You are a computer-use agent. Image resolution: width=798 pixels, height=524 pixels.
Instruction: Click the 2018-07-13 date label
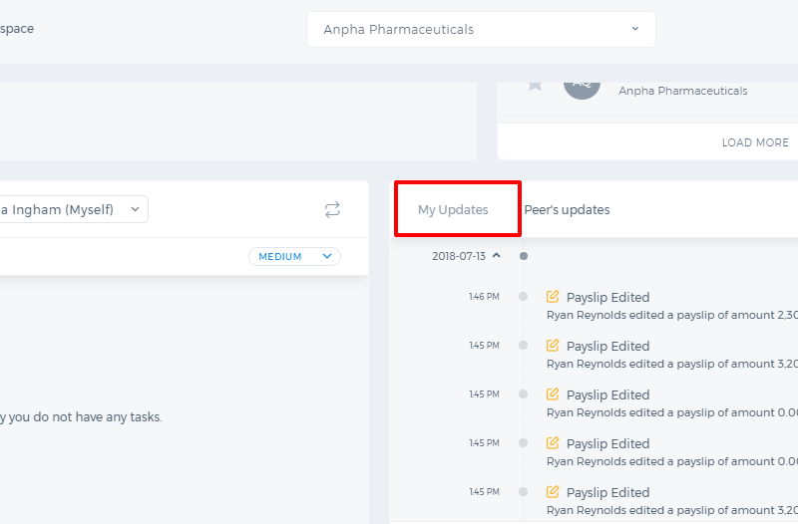tap(459, 256)
